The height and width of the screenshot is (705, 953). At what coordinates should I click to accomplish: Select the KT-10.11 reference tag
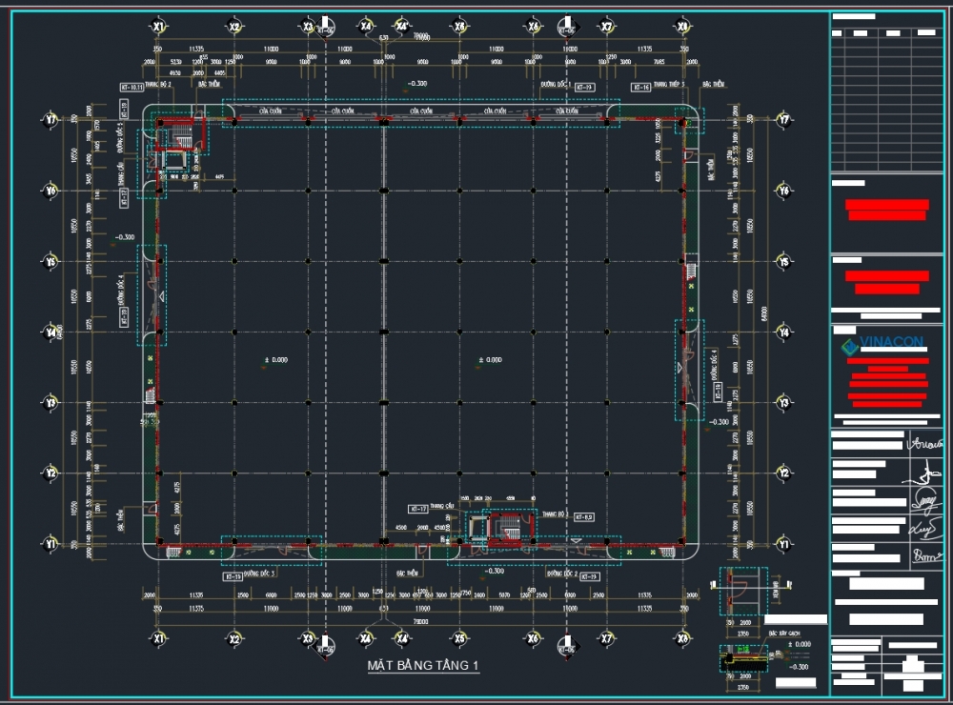[132, 87]
